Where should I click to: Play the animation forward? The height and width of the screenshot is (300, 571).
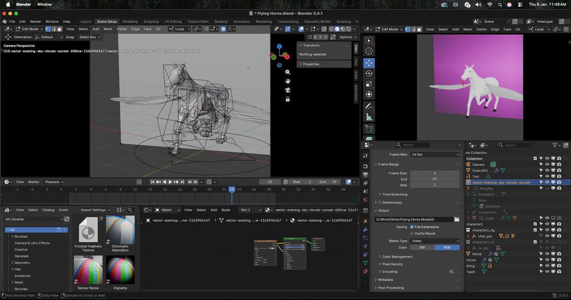(170, 182)
